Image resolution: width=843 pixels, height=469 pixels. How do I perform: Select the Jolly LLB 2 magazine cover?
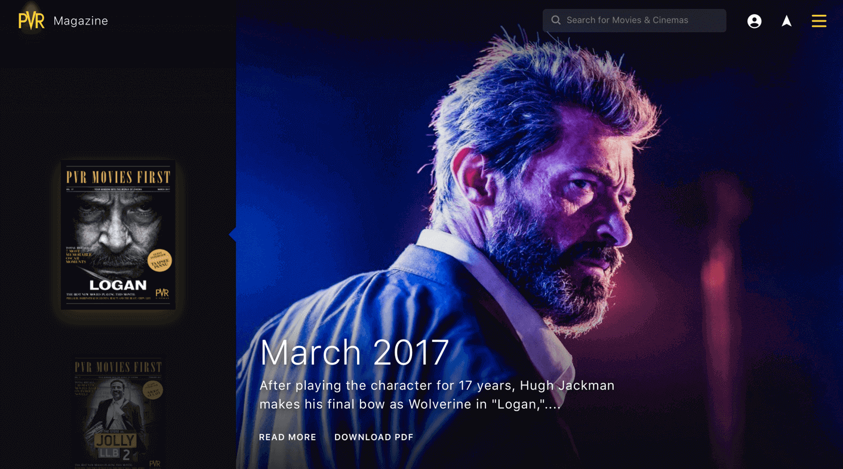point(118,413)
